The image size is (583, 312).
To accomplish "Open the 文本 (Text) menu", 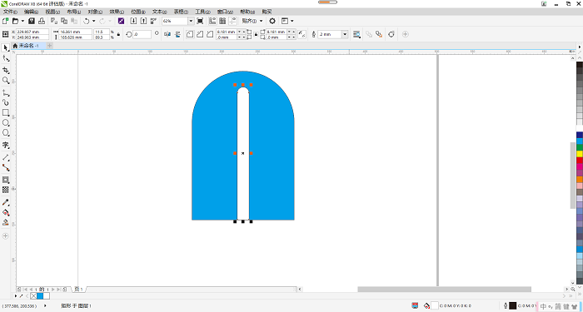I will [x=160, y=12].
